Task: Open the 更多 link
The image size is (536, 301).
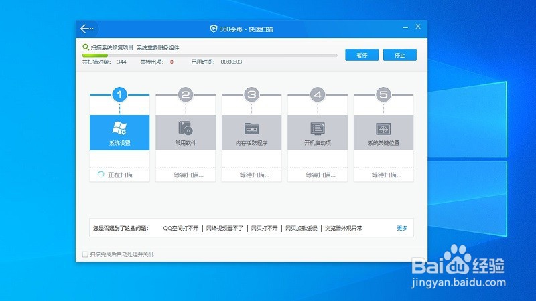Action: (x=402, y=228)
